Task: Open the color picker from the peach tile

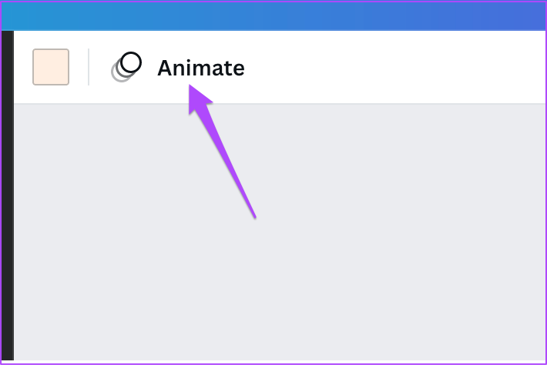Action: 51,67
